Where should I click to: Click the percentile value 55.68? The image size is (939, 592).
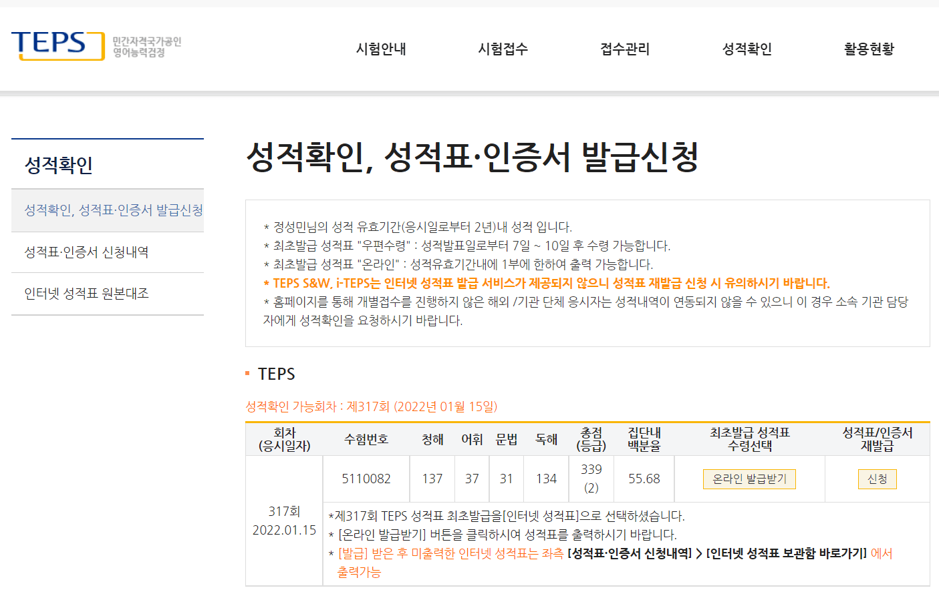pos(644,479)
